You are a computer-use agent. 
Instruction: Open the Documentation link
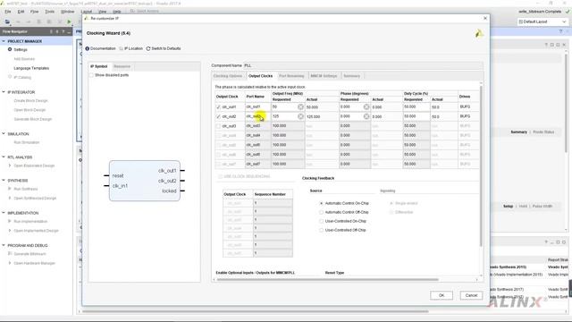[x=103, y=48]
